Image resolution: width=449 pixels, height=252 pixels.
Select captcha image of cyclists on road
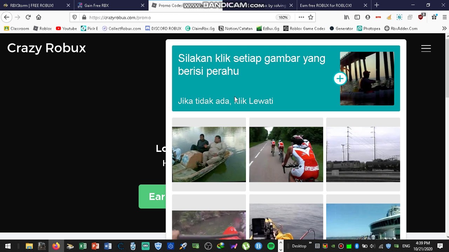(x=286, y=154)
